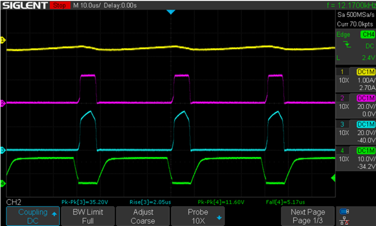Click the green trigger level arrow
The height and width of the screenshot is (226, 376).
coord(333,178)
